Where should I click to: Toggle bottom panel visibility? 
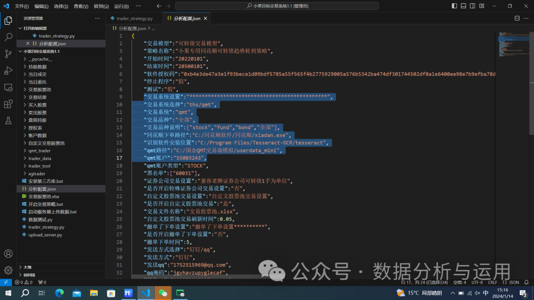[x=463, y=6]
